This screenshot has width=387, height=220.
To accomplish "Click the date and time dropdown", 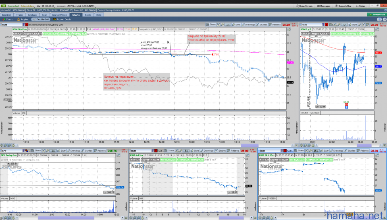I will [x=46, y=6].
